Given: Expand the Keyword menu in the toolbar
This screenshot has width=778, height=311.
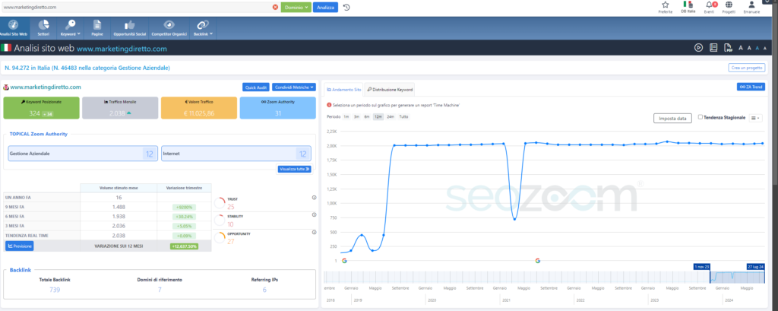Looking at the screenshot, I should pos(71,28).
